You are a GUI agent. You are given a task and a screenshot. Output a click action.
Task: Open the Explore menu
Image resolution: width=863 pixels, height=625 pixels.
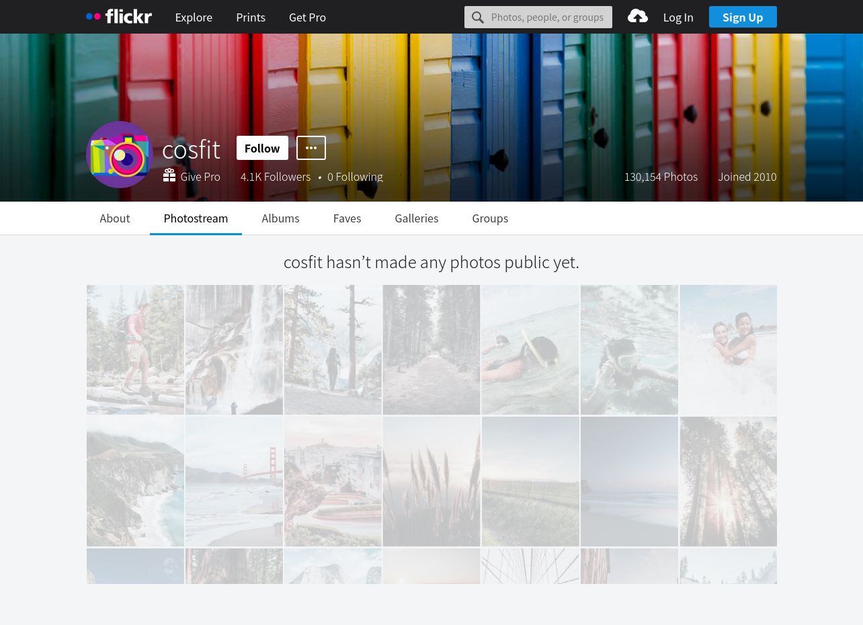pos(194,17)
